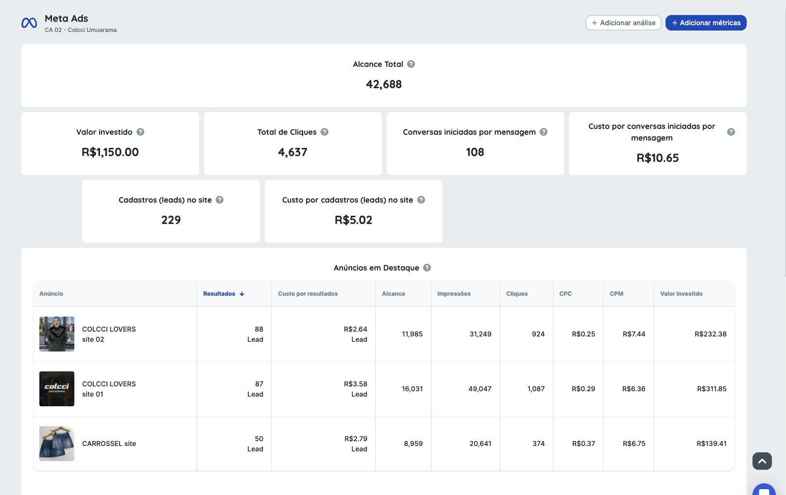Viewport: 786px width, 495px height.
Task: Open help icon beside Anúncios em Destaque
Action: (427, 268)
